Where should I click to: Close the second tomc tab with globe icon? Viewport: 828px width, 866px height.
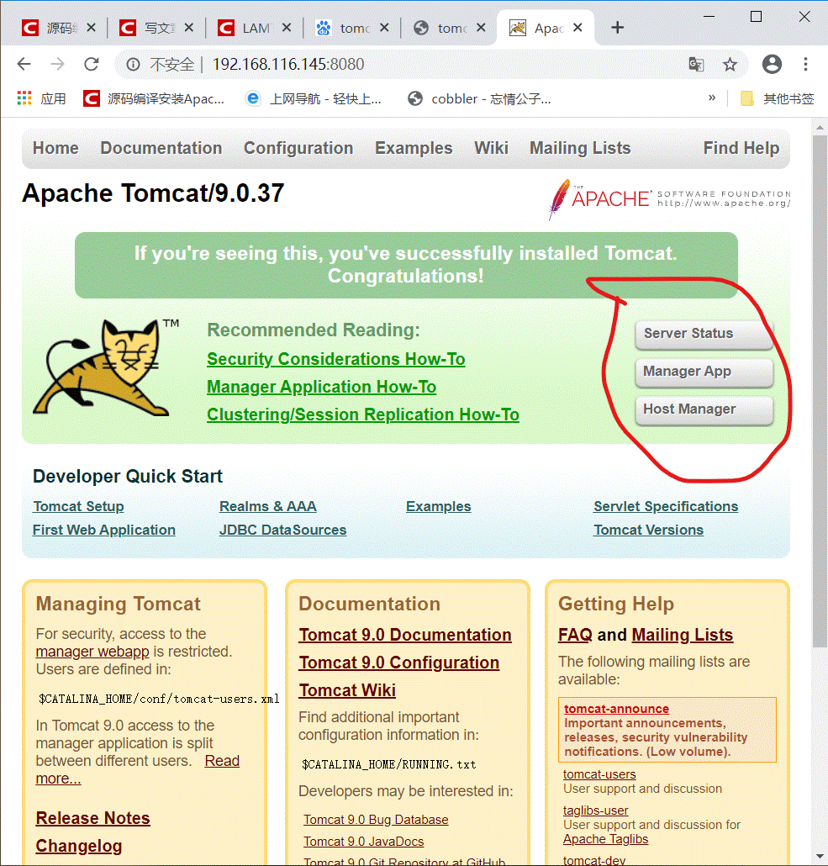pos(481,28)
